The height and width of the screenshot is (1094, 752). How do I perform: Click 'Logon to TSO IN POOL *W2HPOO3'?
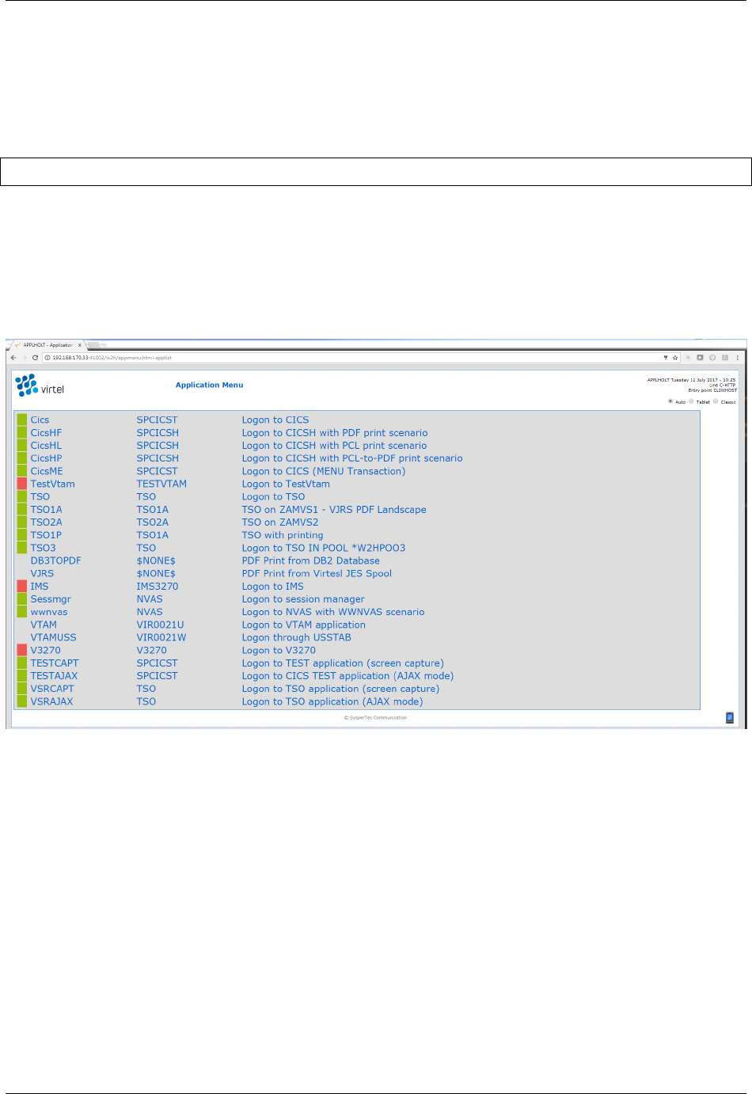click(x=324, y=548)
